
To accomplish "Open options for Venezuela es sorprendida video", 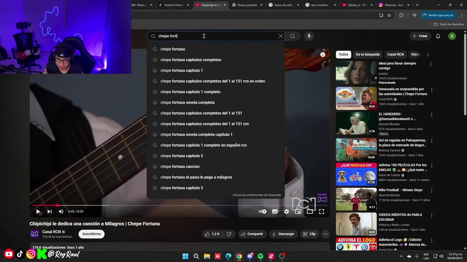I will [432, 90].
